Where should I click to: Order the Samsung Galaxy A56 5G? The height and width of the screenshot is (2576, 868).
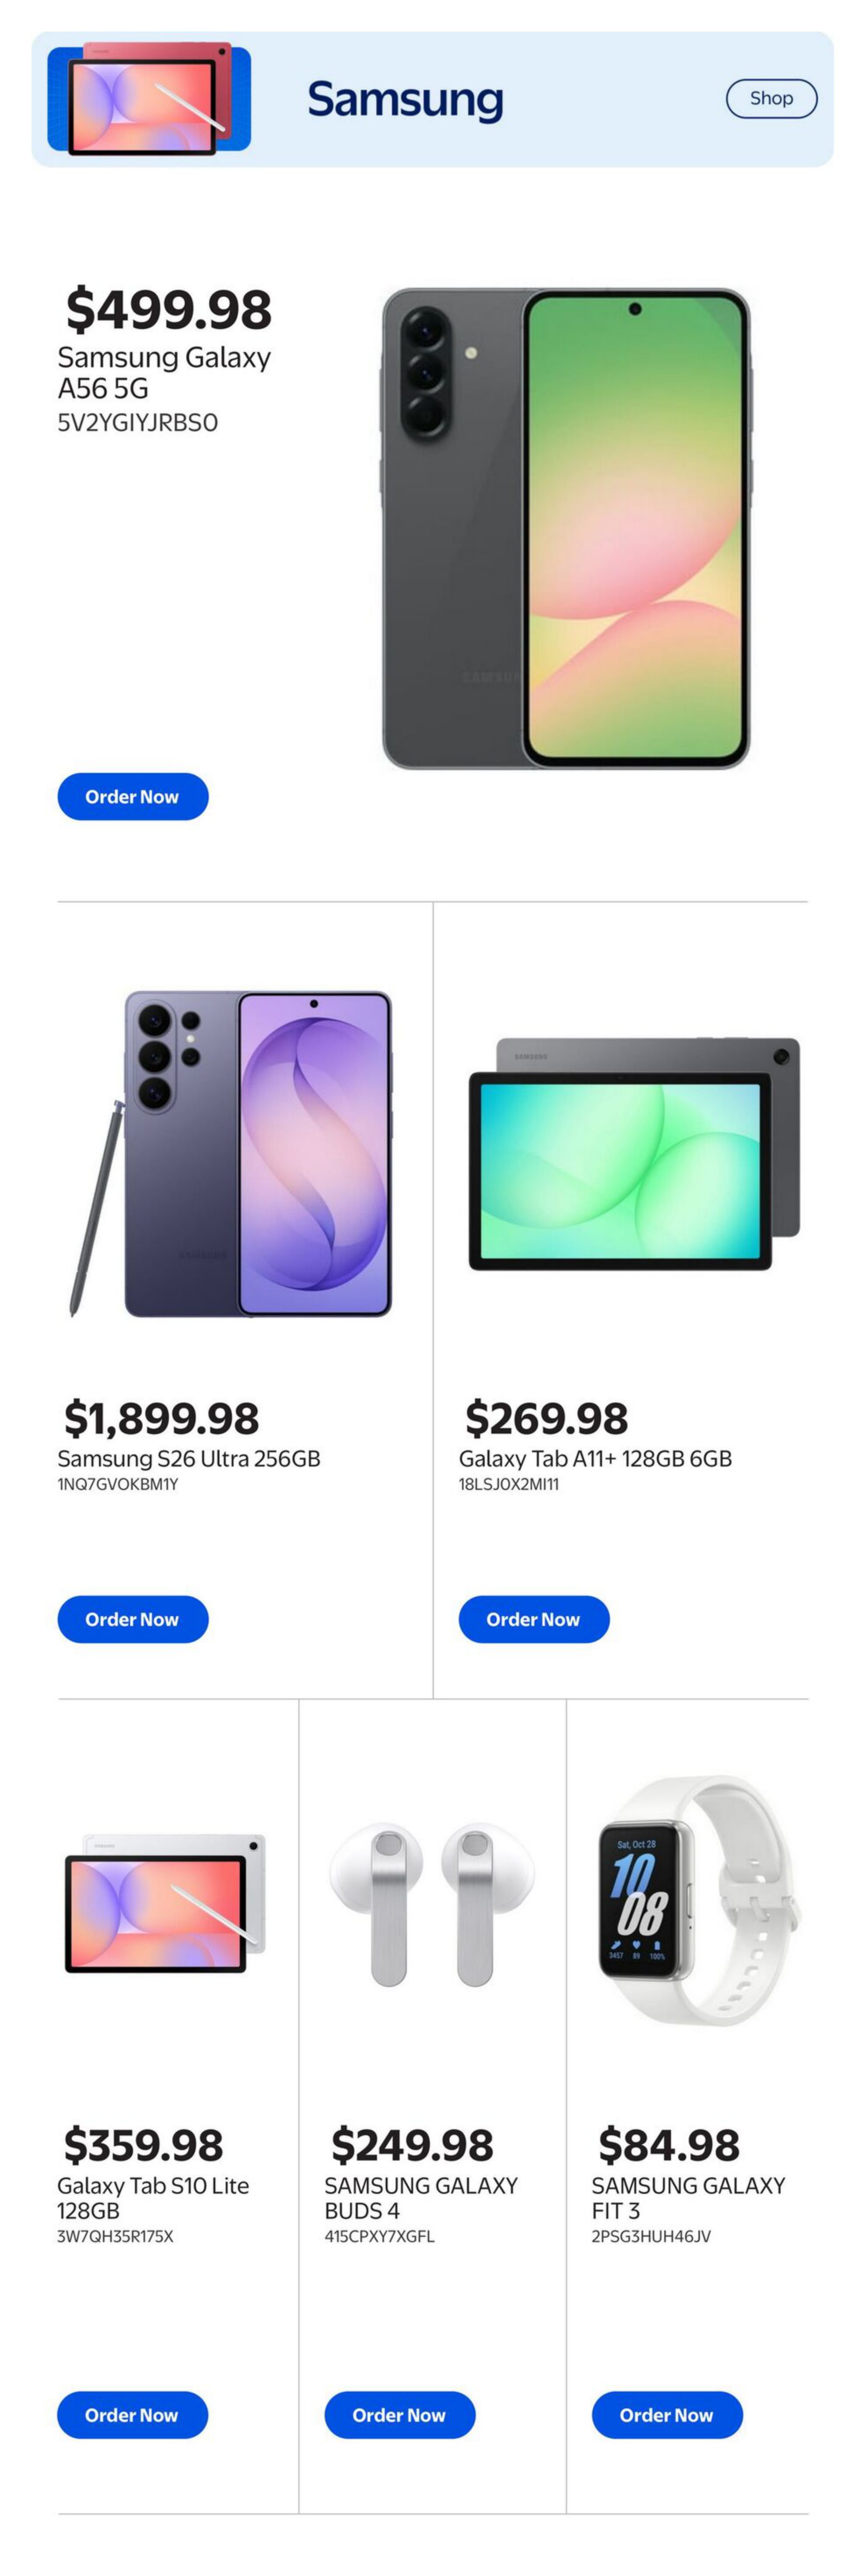coord(132,797)
